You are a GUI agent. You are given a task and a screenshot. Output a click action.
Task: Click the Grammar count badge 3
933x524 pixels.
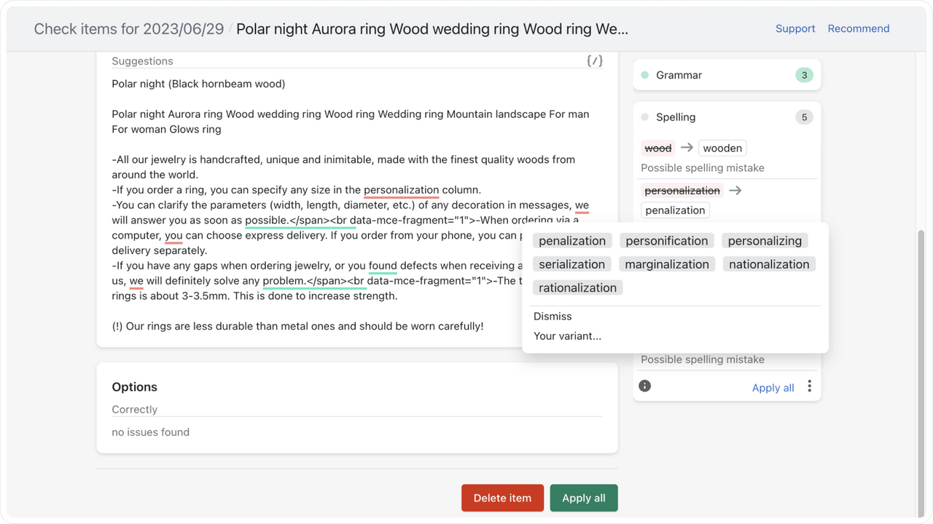(x=804, y=75)
